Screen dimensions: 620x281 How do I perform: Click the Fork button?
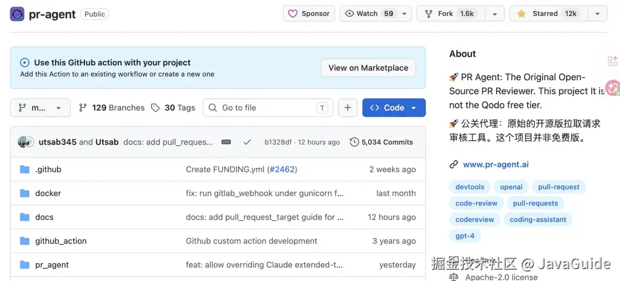[x=451, y=13]
